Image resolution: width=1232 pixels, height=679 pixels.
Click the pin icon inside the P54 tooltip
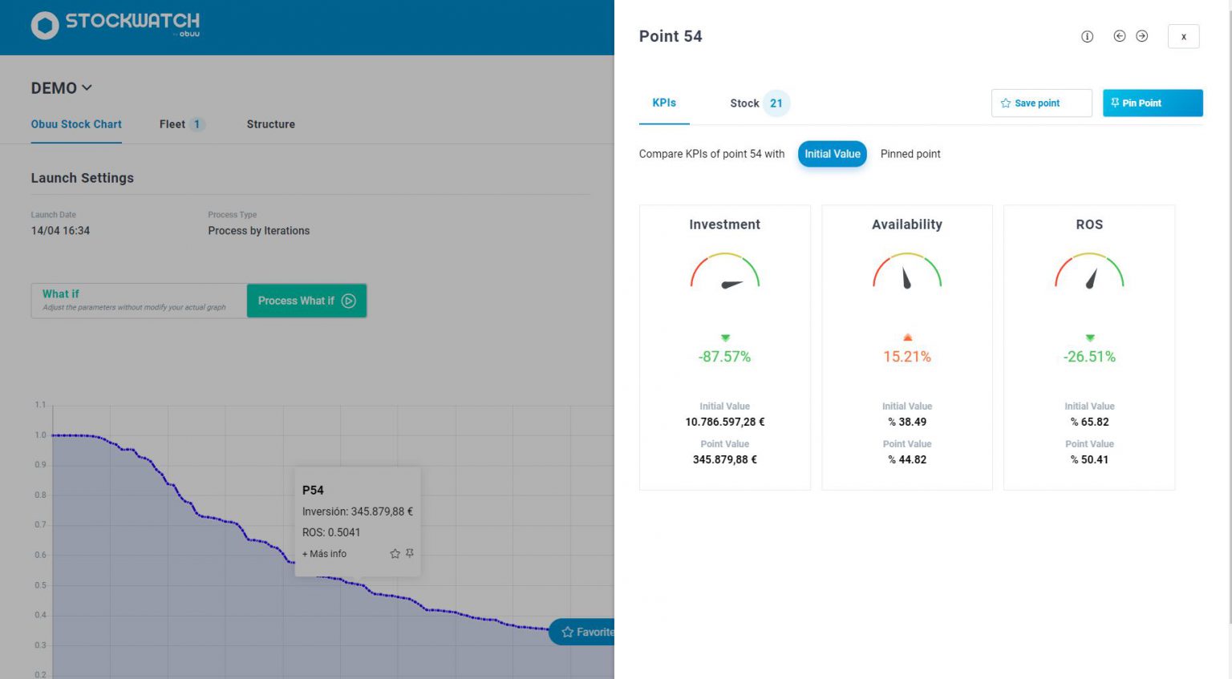pyautogui.click(x=409, y=553)
